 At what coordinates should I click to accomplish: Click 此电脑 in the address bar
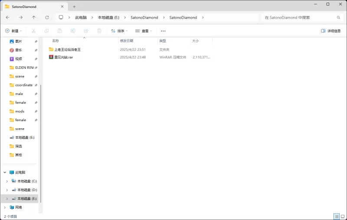coord(81,17)
